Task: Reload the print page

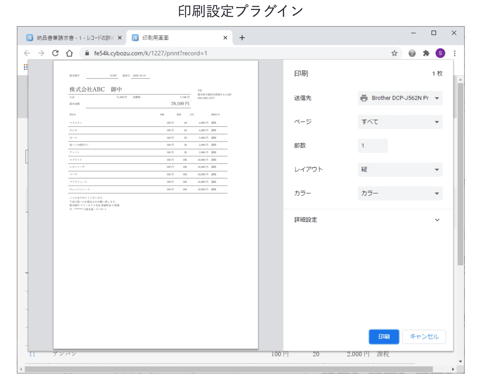Action: [x=55, y=53]
